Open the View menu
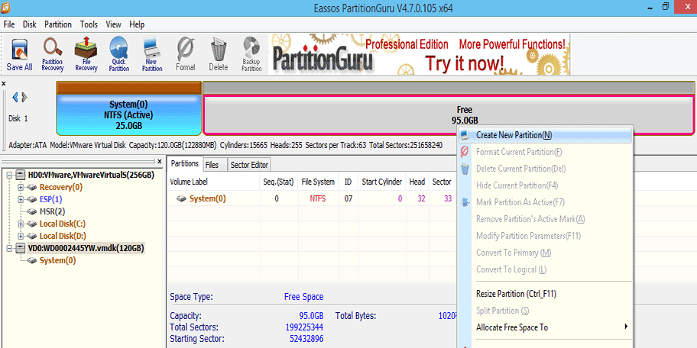This screenshot has height=348, width=697. click(x=114, y=24)
